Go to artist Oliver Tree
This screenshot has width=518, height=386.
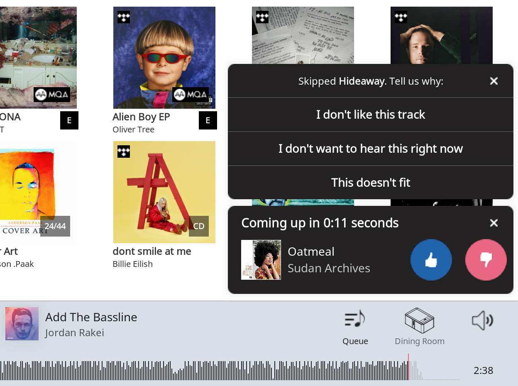click(133, 129)
